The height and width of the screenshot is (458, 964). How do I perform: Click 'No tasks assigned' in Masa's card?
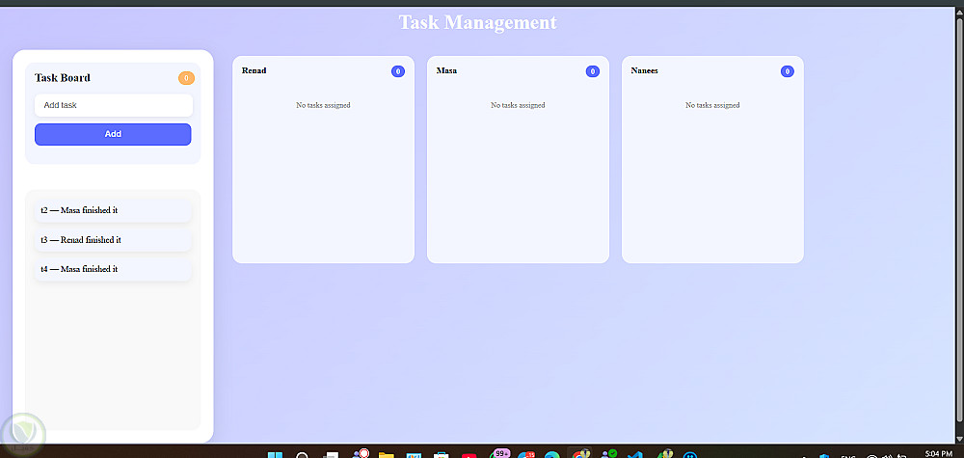coord(518,105)
